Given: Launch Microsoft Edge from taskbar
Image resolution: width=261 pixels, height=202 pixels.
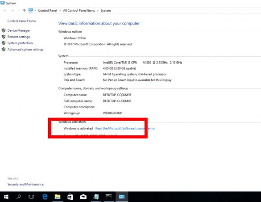Looking at the screenshot, I should coord(45,197).
